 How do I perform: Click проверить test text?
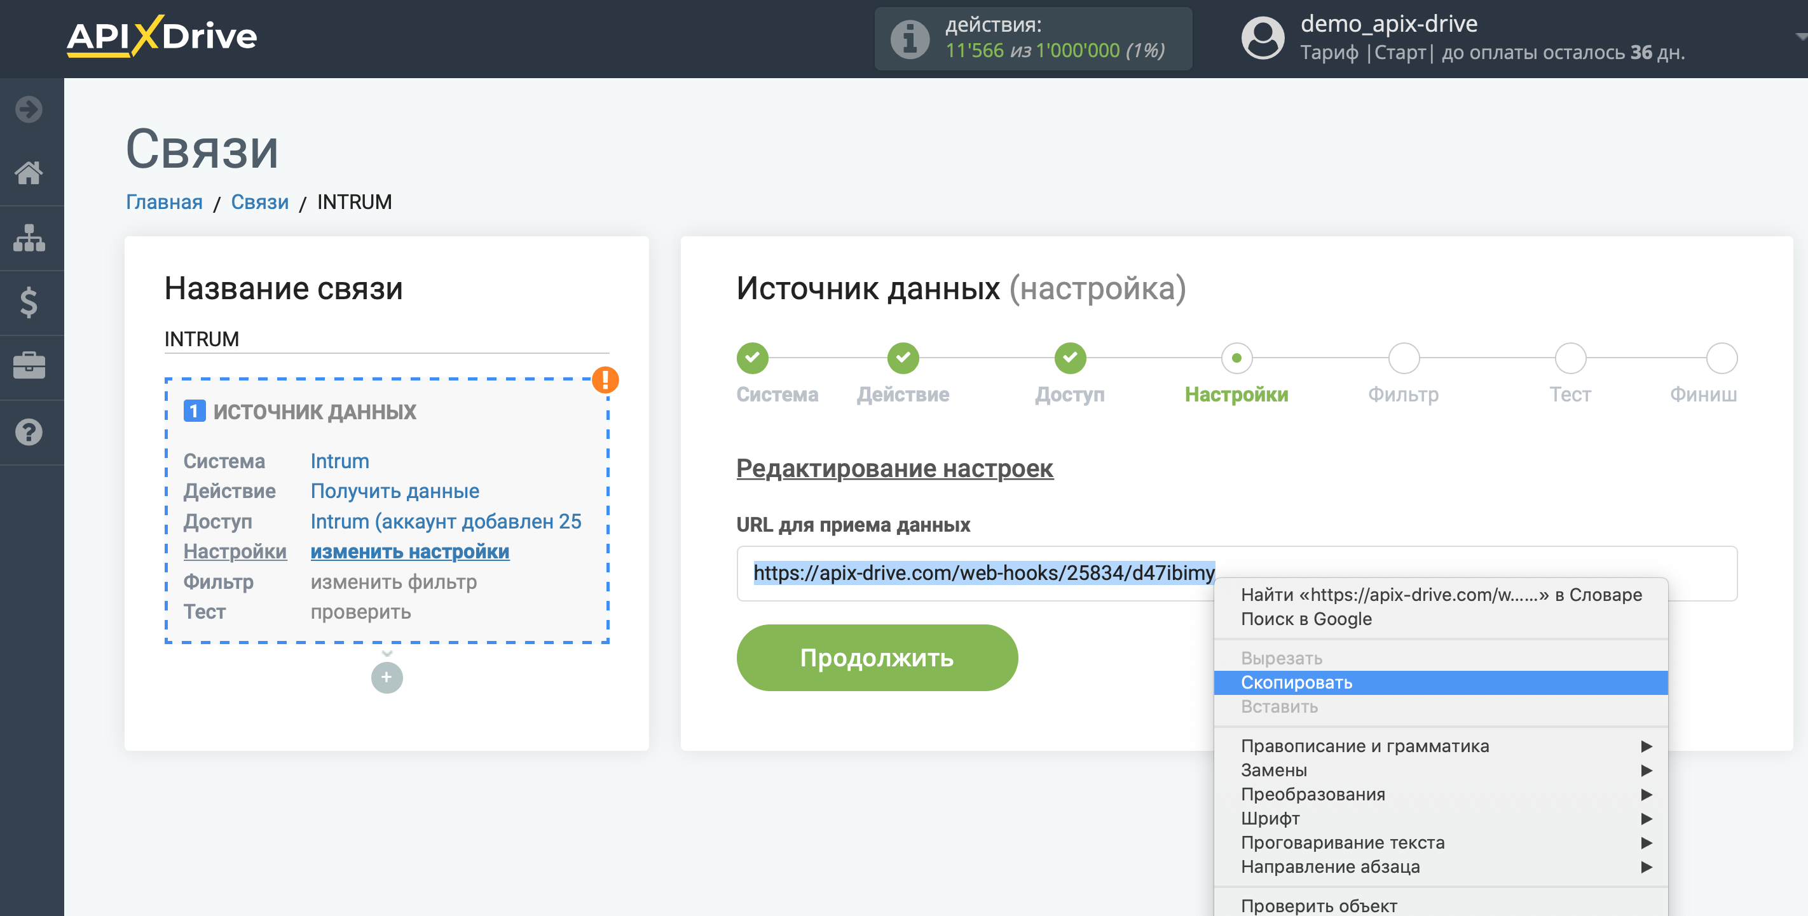coord(360,612)
